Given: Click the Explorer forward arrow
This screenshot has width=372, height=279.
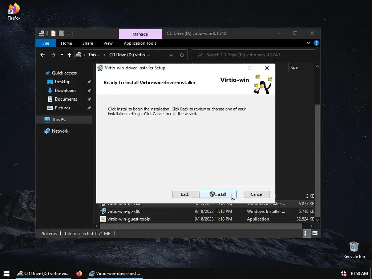Looking at the screenshot, I should click(x=53, y=55).
